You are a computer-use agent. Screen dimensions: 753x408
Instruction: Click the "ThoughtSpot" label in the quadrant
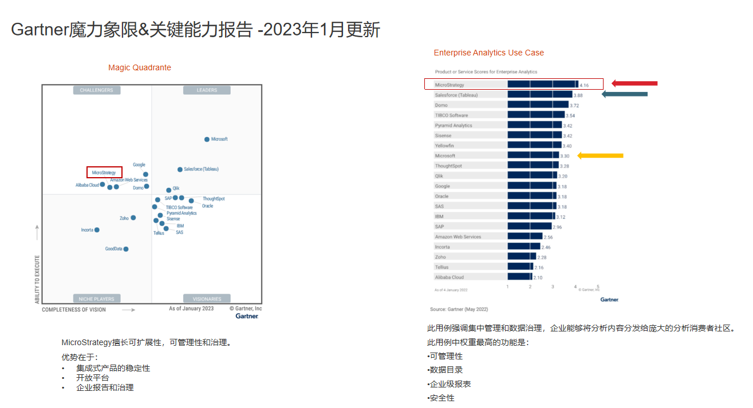214,199
